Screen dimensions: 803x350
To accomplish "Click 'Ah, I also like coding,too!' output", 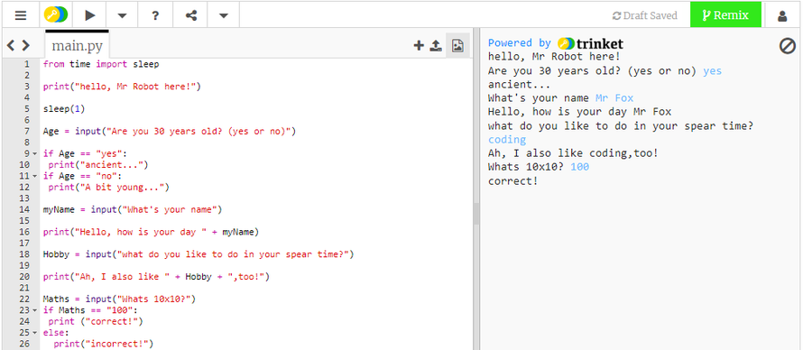I will coord(573,153).
